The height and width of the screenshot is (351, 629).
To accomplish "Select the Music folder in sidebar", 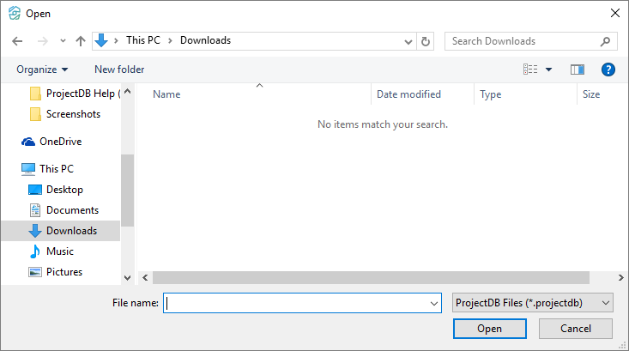I will click(59, 251).
